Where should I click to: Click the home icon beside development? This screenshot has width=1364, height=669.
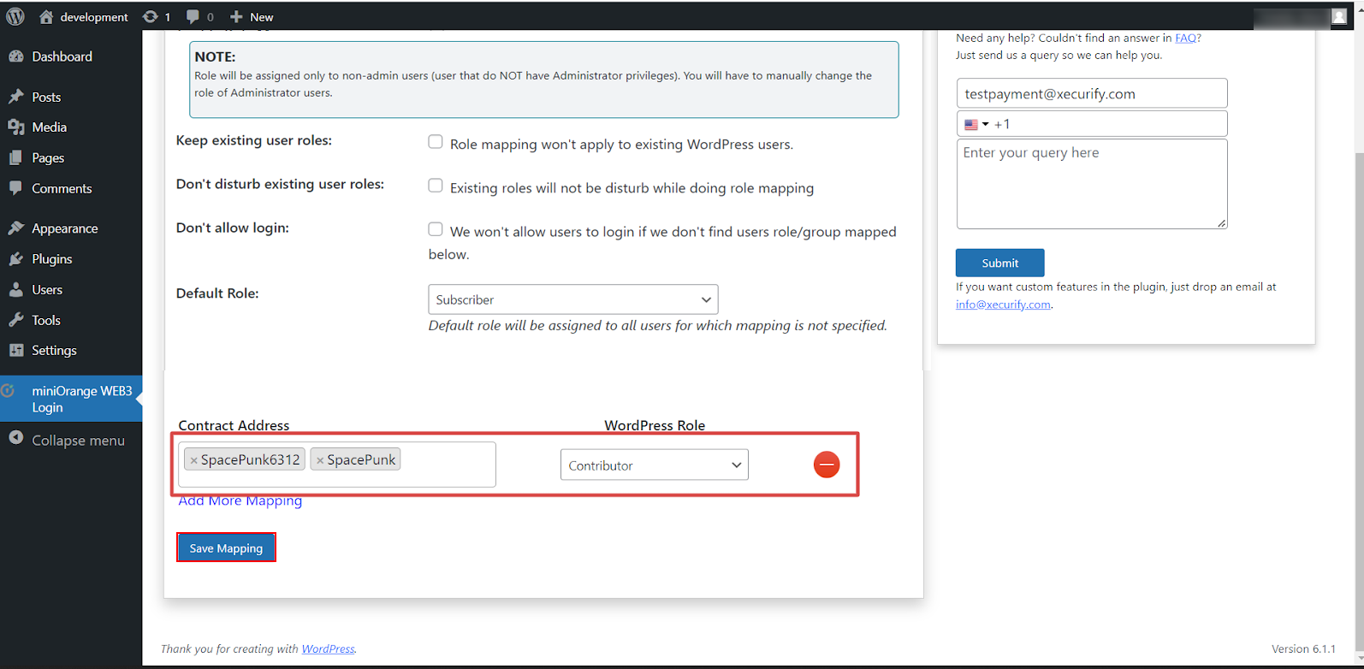coord(46,17)
